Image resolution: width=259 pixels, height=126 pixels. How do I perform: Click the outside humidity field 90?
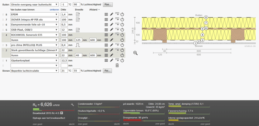tap(76, 5)
